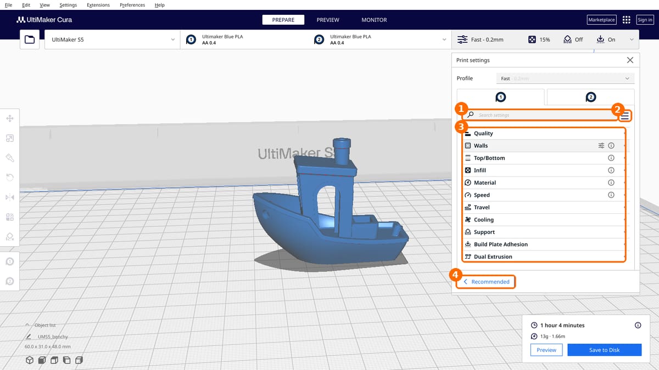Screen dimensions: 659x370
Task: Expand the Walls settings category
Action: click(x=544, y=146)
